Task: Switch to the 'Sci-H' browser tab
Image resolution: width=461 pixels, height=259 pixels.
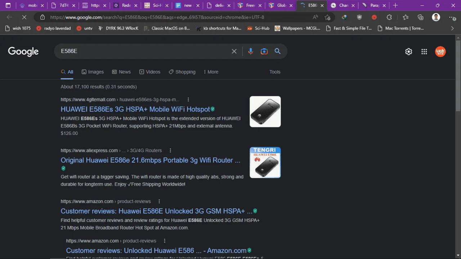Action: tap(156, 5)
